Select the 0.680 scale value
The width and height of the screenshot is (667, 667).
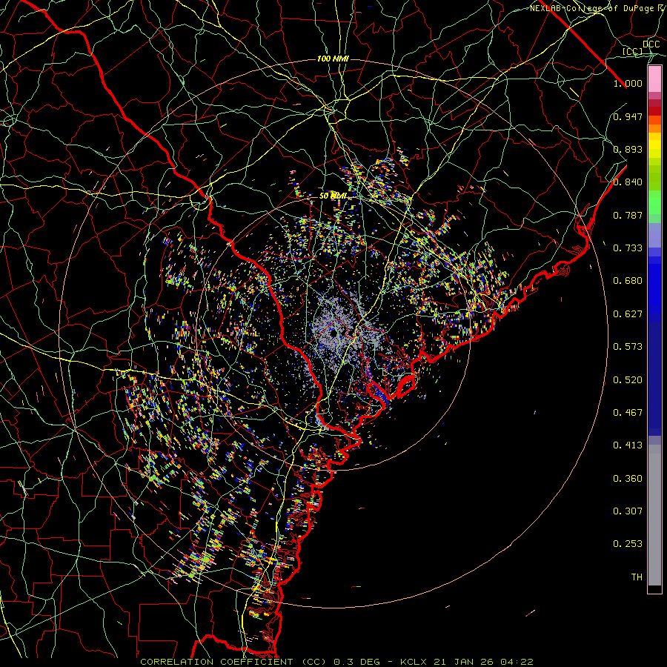[628, 281]
